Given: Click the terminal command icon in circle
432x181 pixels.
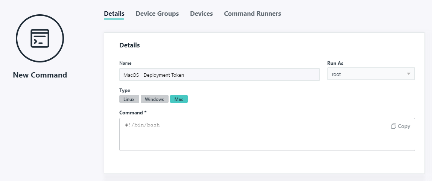Looking at the screenshot, I should [x=40, y=38].
